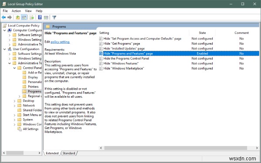
Task: Open the Action menu
Action: click(16, 11)
